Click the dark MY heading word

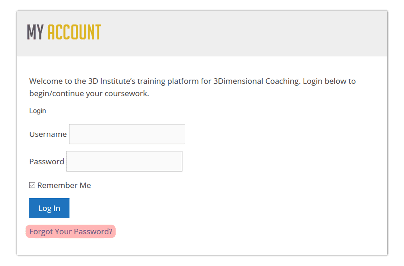tap(35, 32)
